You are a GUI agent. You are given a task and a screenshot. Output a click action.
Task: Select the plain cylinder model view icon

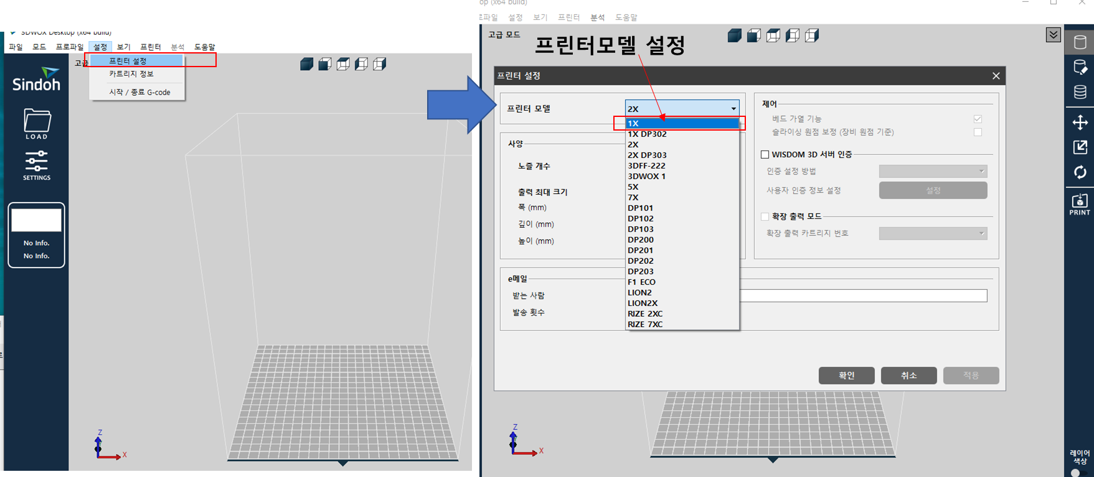point(1080,42)
